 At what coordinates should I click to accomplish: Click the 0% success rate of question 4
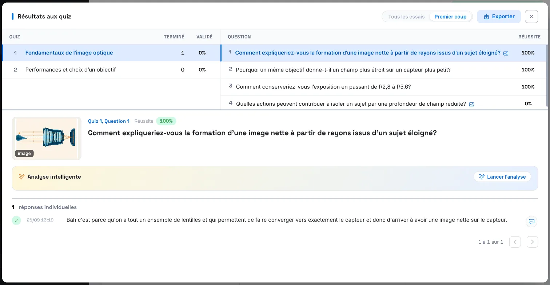pyautogui.click(x=528, y=104)
